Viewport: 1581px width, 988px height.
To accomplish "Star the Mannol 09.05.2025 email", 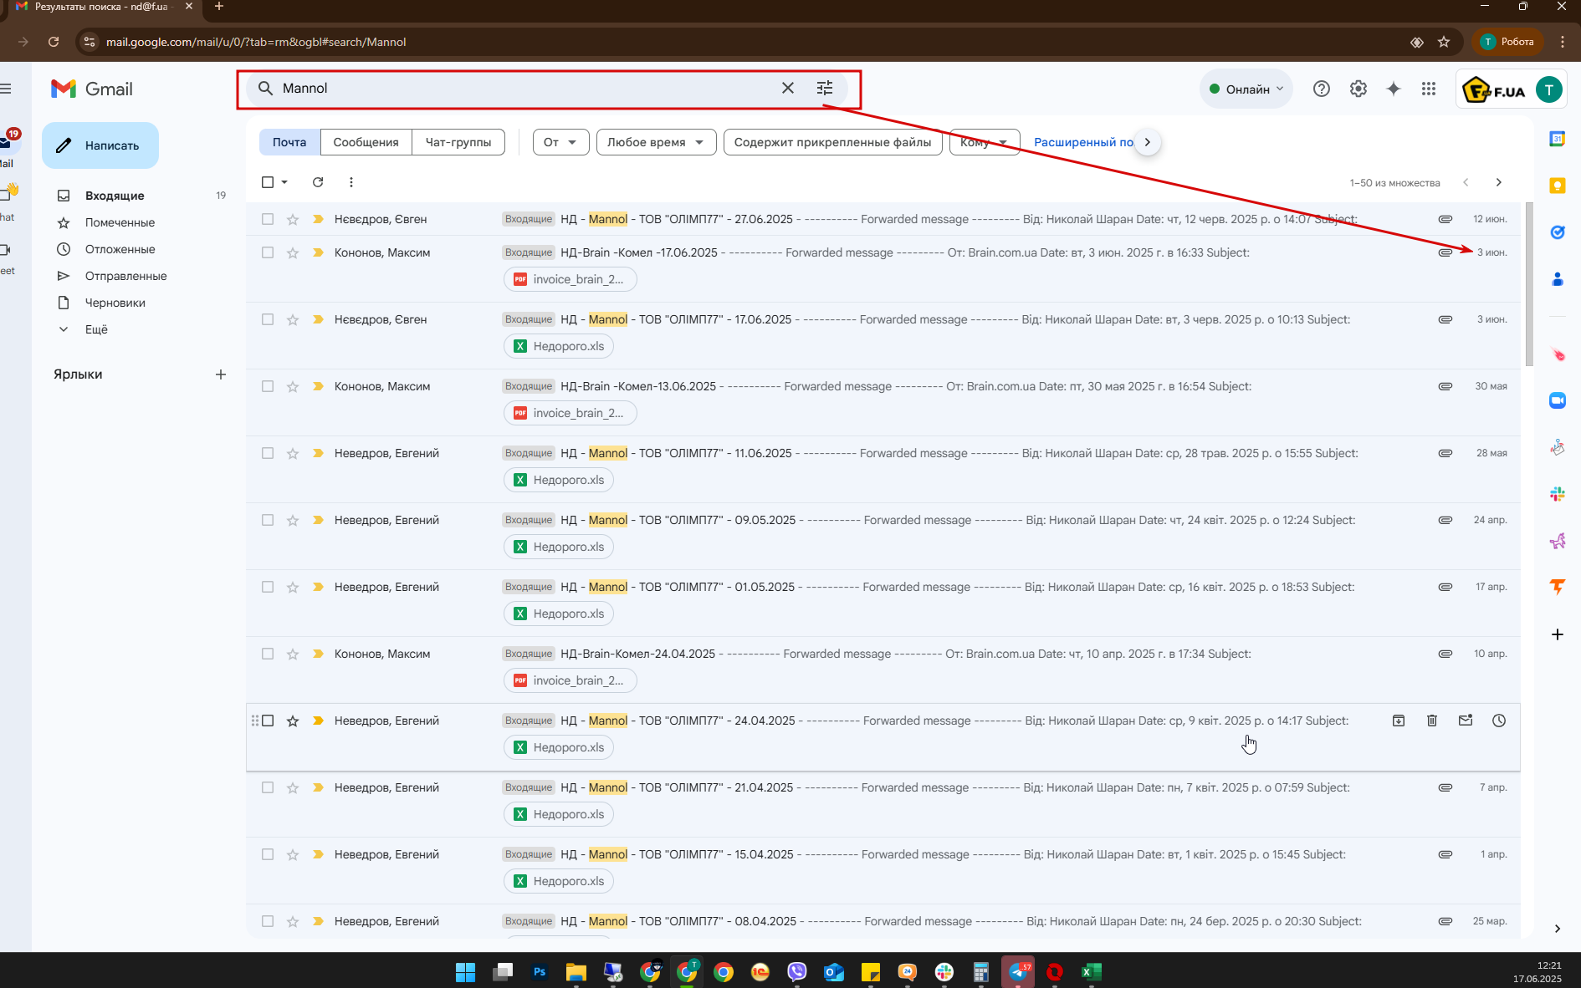I will (x=293, y=520).
